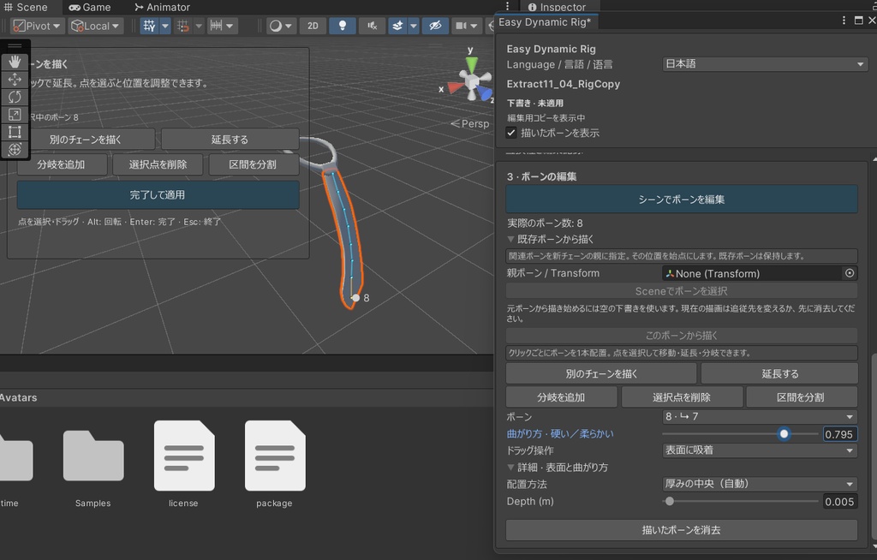
Task: Open 配置方法 厚みの中央 dropdown
Action: (x=760, y=484)
